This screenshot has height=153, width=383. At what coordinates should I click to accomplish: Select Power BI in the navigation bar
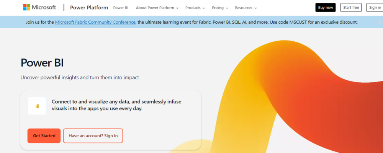tap(121, 8)
